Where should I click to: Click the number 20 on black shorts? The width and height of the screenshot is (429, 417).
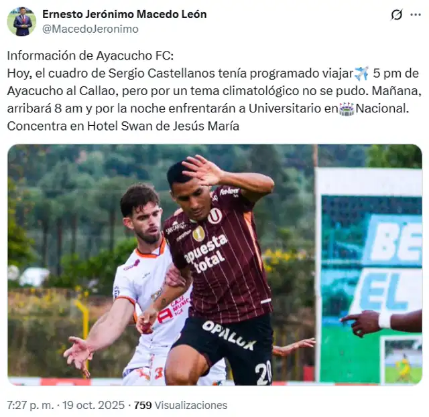263,373
